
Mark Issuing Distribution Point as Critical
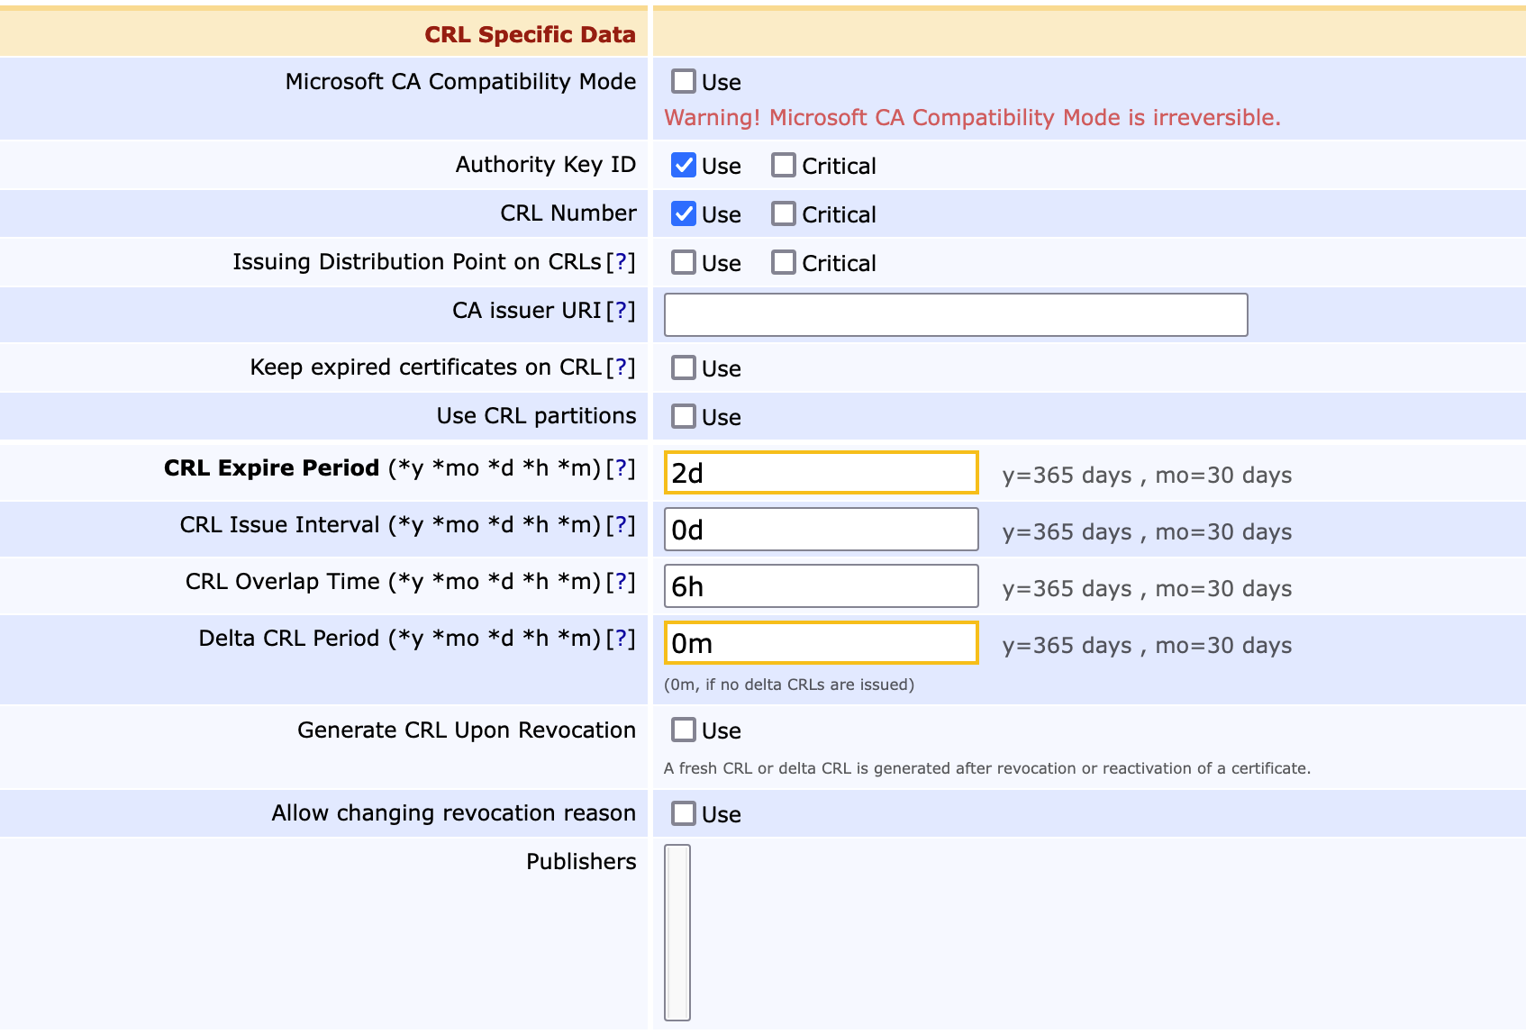pyautogui.click(x=784, y=263)
